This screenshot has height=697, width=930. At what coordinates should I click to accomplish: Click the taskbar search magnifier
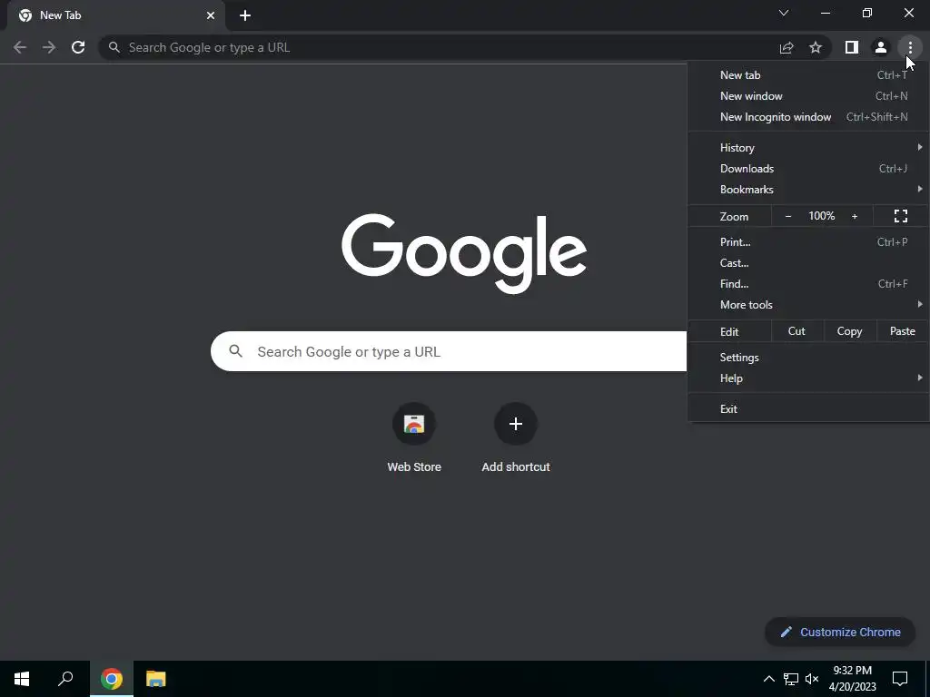(x=65, y=679)
